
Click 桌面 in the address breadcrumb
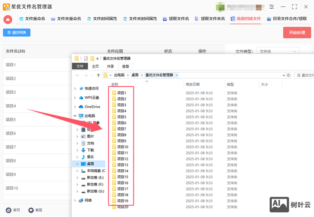135,75
